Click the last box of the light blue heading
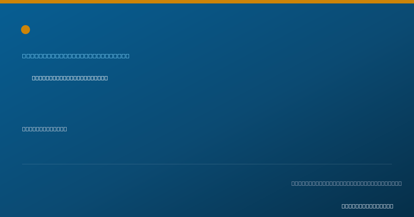The width and height of the screenshot is (414, 217). click(127, 56)
